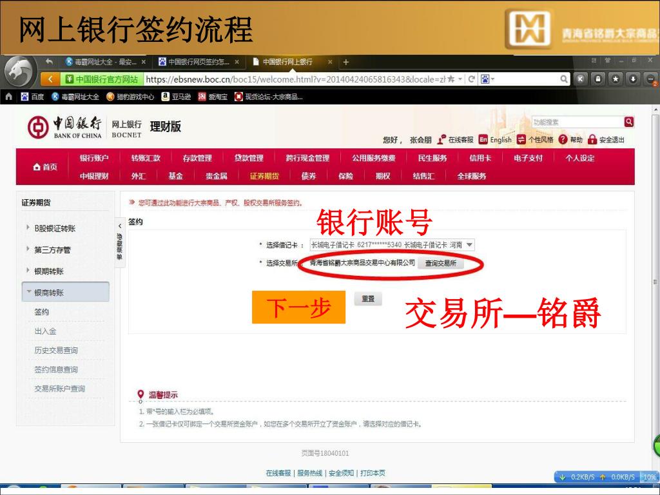This screenshot has height=495, width=660.
Task: Click the browser back arrow button
Action: 50,79
